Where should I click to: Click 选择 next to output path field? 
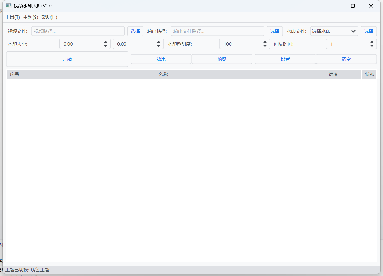click(275, 31)
